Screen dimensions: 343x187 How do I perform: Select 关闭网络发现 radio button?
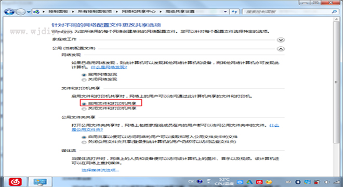click(84, 79)
